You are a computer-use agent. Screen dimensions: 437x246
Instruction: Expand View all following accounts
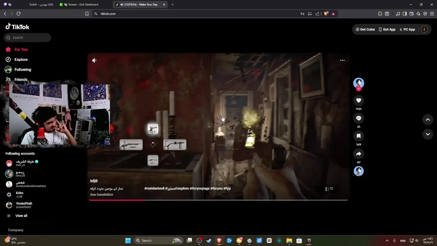[17, 216]
